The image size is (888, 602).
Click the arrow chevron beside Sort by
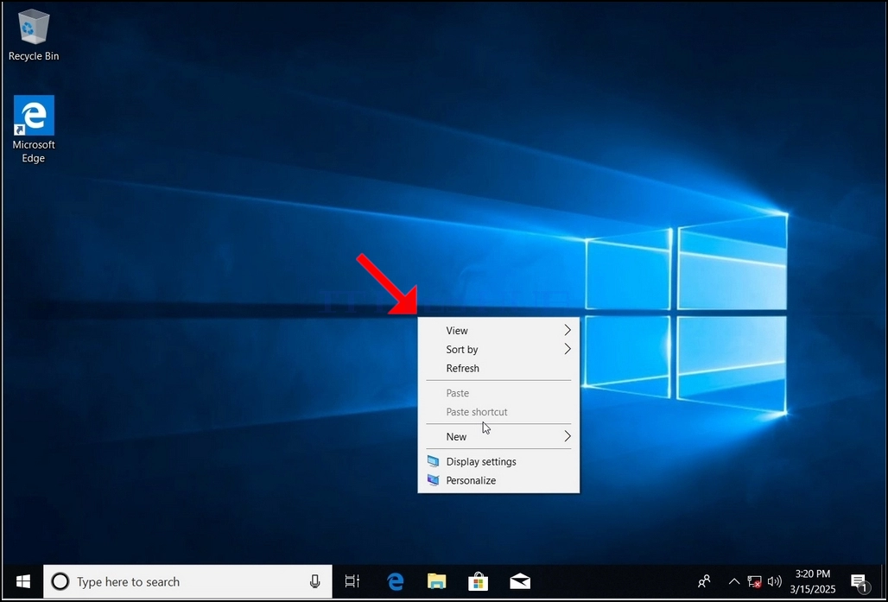(x=568, y=350)
